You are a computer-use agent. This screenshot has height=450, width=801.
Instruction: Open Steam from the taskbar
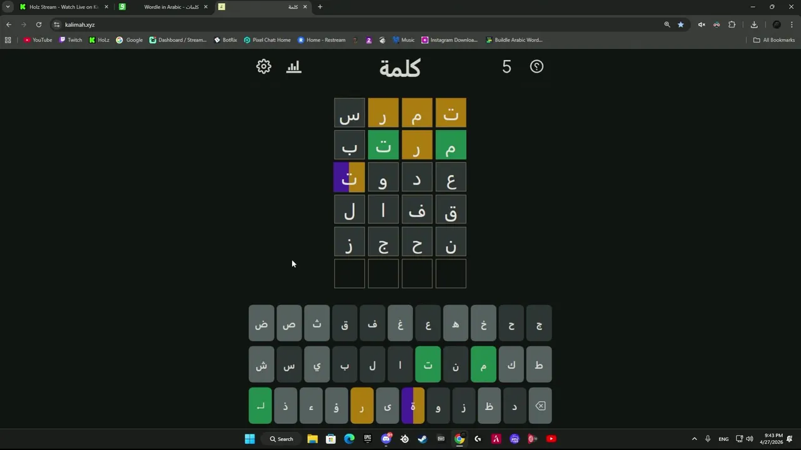pos(422,439)
